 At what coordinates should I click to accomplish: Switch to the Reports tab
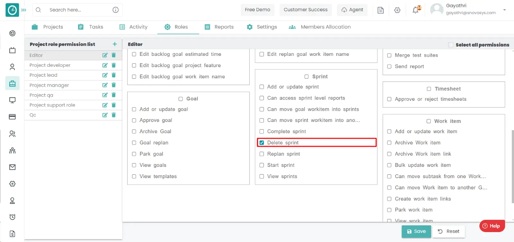pyautogui.click(x=219, y=27)
